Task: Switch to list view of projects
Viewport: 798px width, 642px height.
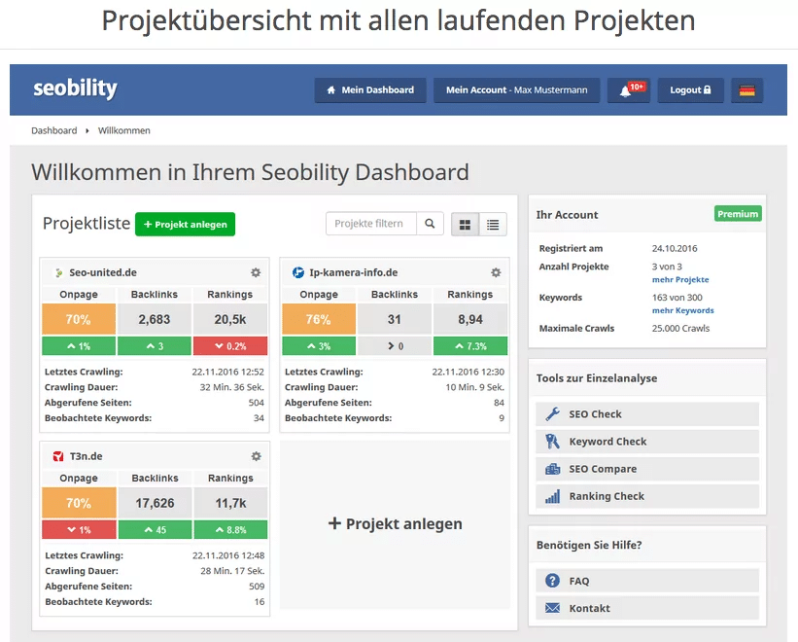Action: [x=493, y=225]
